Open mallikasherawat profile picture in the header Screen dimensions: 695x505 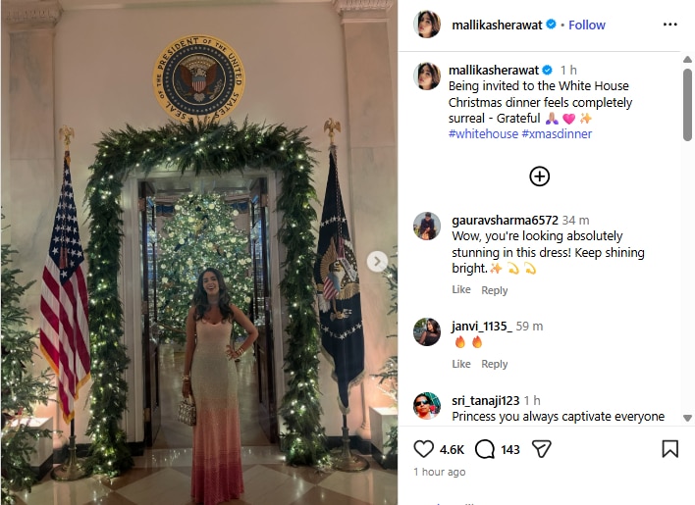coord(427,25)
